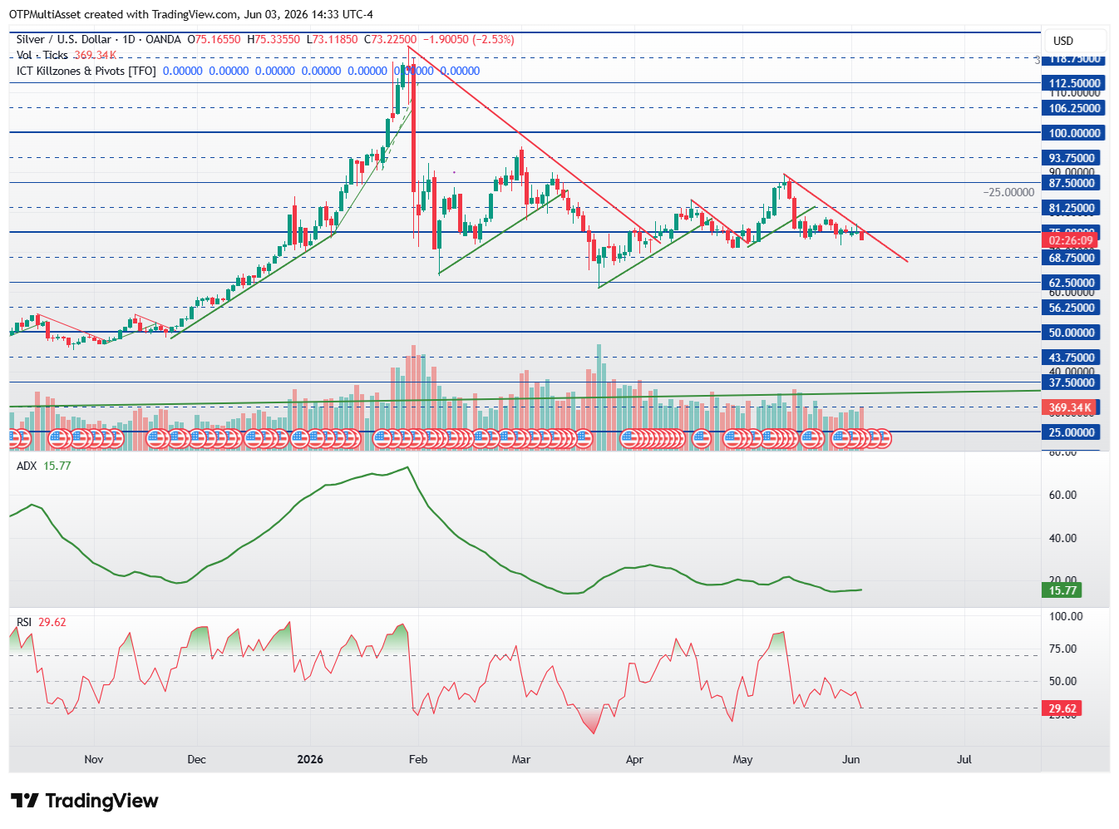Click the 106.25000 price level label
The image size is (1119, 829).
pos(1074,108)
